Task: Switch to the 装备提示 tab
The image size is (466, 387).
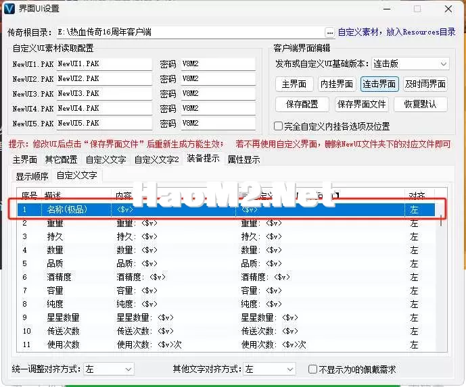Action: pos(204,159)
